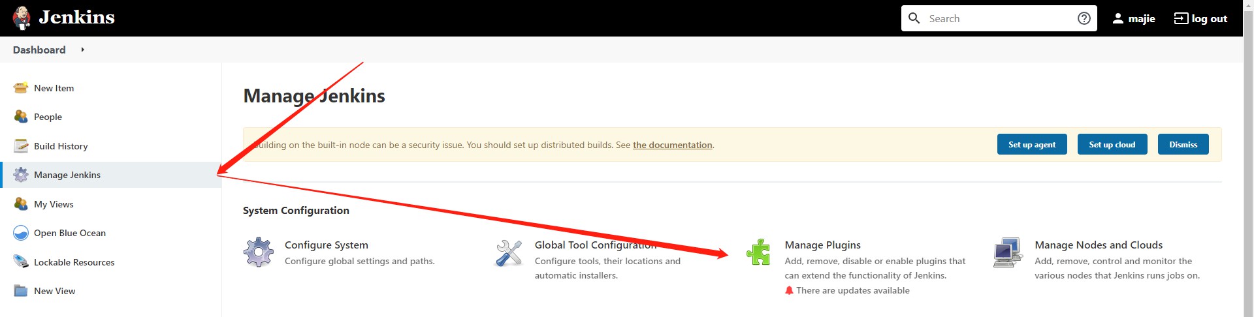Image resolution: width=1254 pixels, height=317 pixels.
Task: Open the Configure System link
Action: (327, 245)
